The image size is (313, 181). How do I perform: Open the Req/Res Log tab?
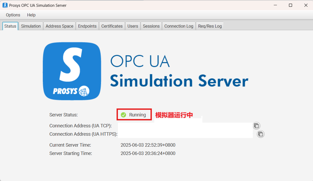coord(210,26)
